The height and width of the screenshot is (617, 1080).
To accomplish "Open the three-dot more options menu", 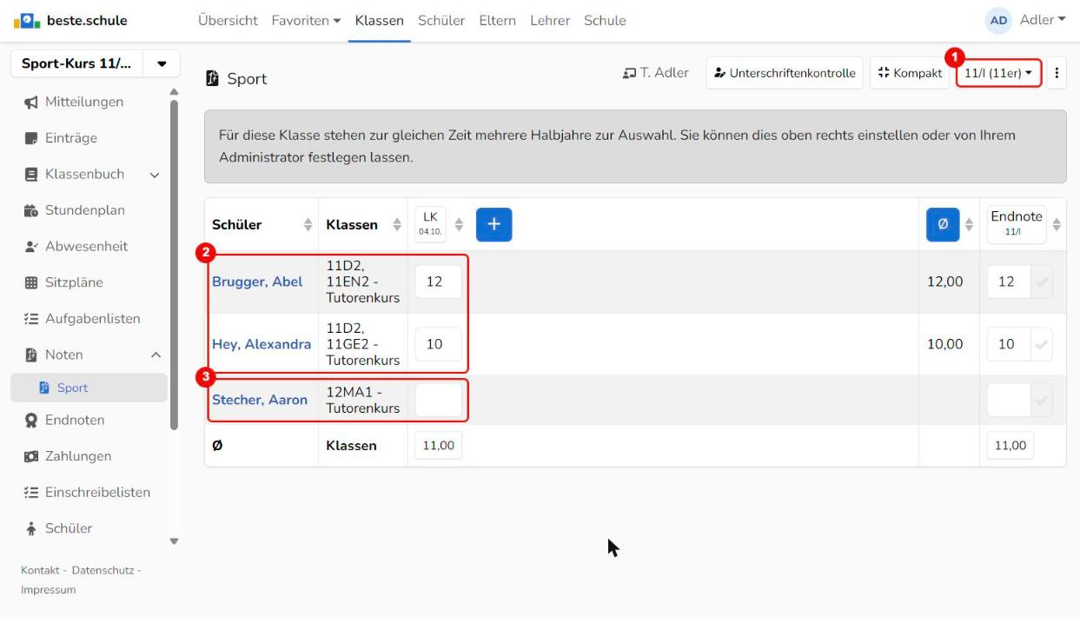I will point(1057,73).
